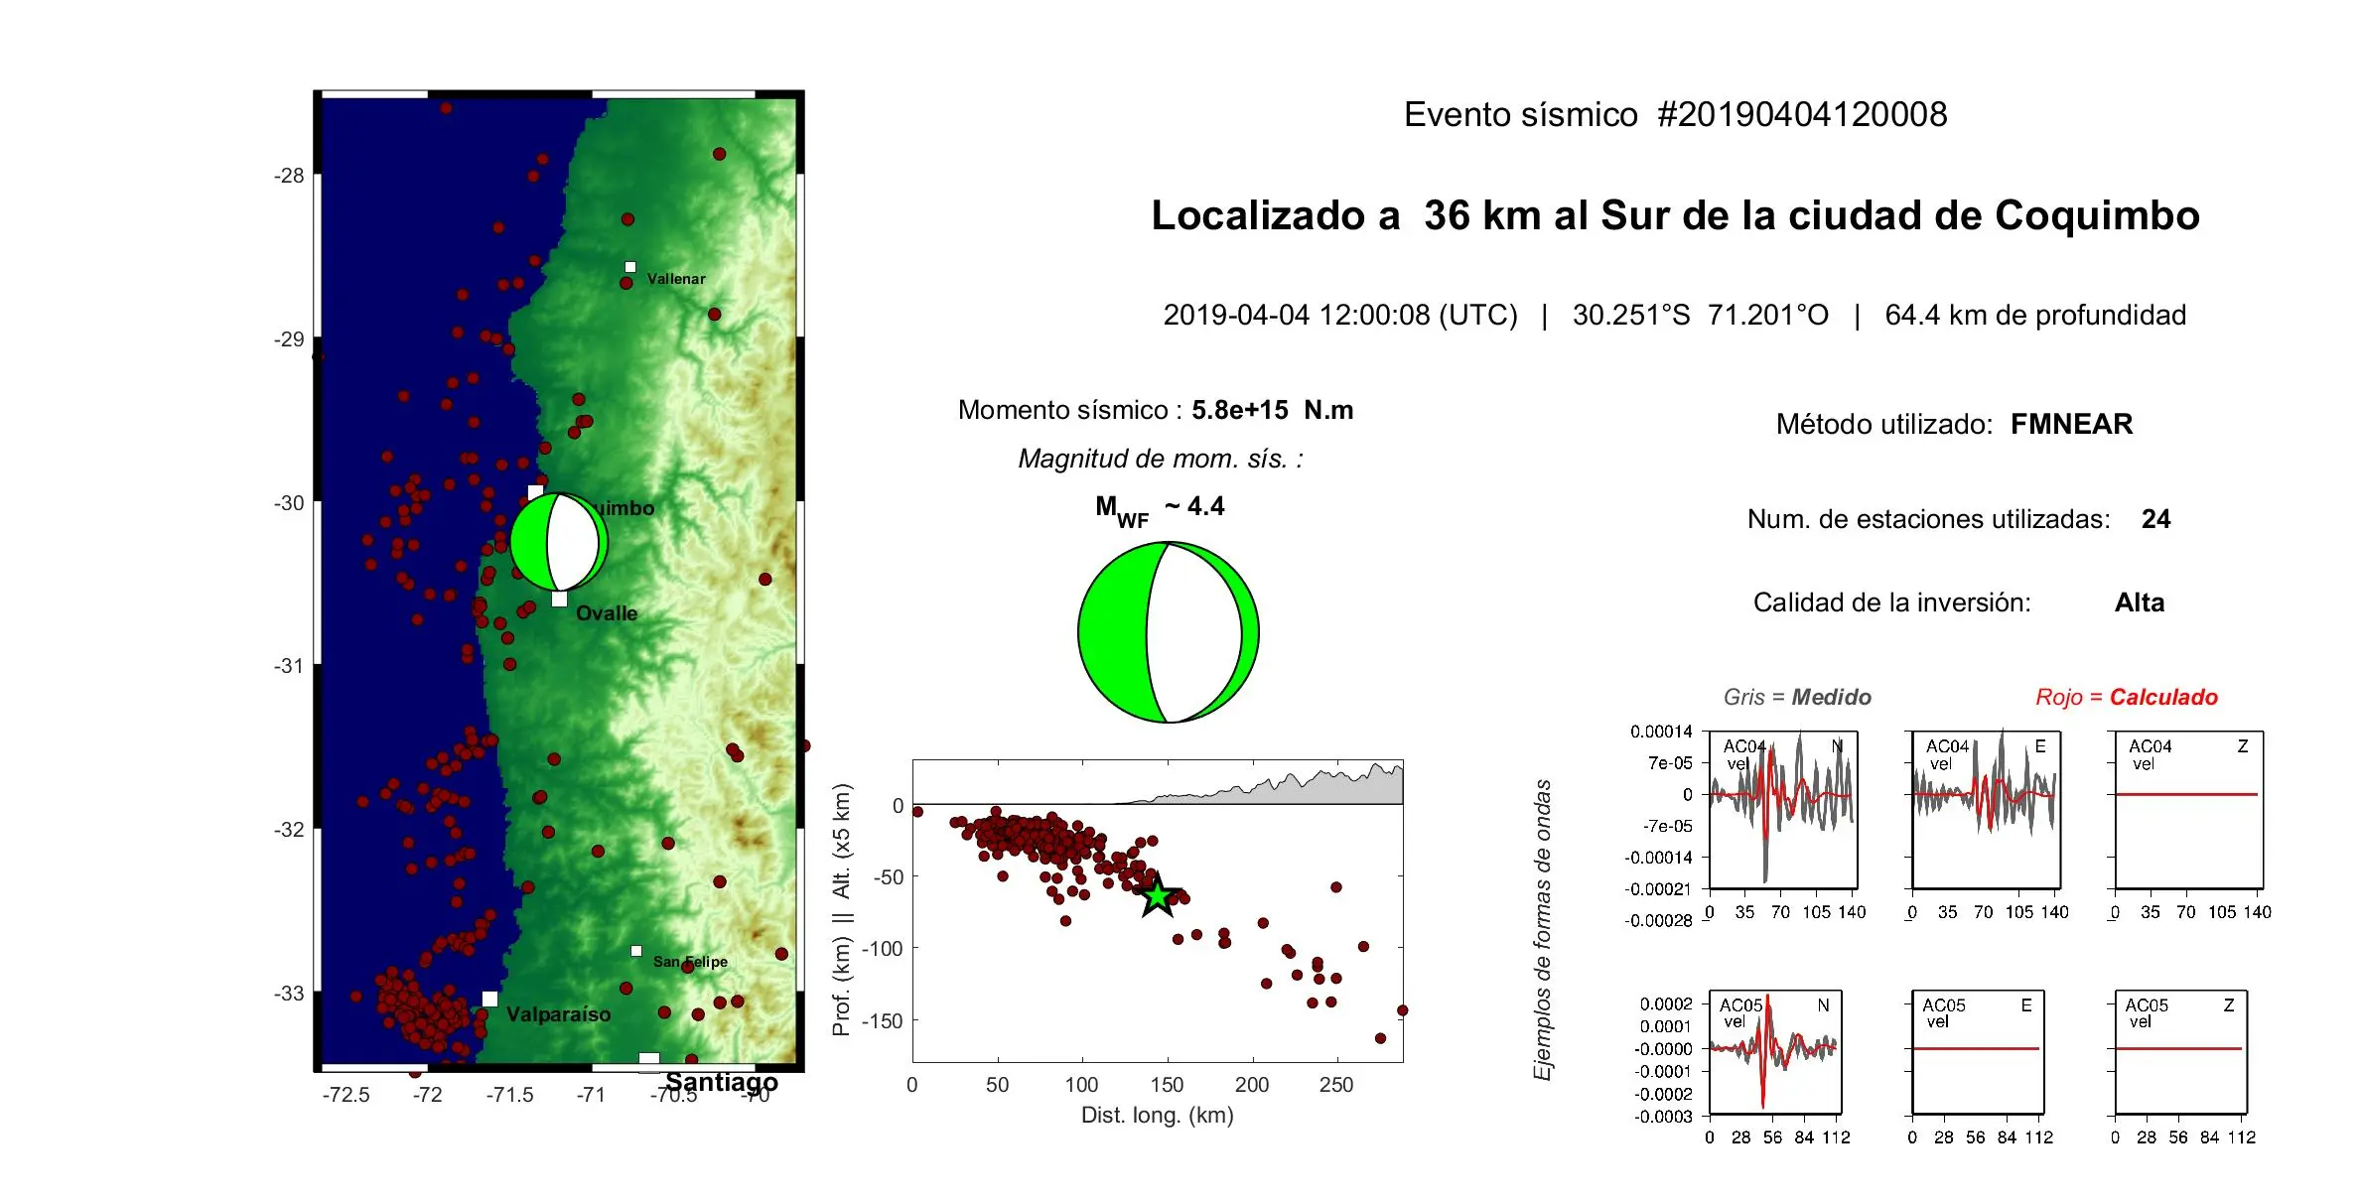Click the coordinates '30.251°S 71.201°O'

(x=1700, y=316)
